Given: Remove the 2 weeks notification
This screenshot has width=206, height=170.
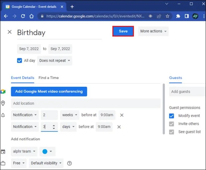Looking at the screenshot, I should point(122,115).
